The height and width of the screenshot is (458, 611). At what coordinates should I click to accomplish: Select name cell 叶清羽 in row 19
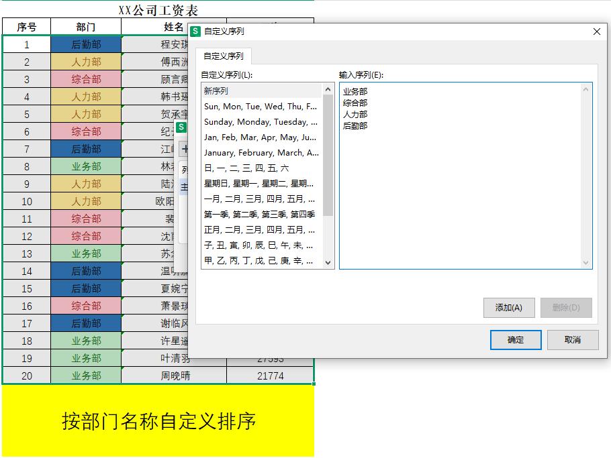pyautogui.click(x=174, y=358)
